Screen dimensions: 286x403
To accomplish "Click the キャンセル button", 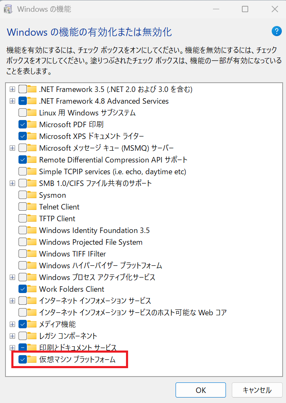I will tap(257, 390).
